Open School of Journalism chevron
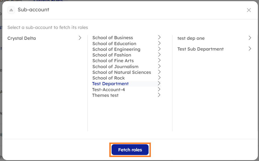Viewport: 259px width, 161px height. [x=159, y=66]
